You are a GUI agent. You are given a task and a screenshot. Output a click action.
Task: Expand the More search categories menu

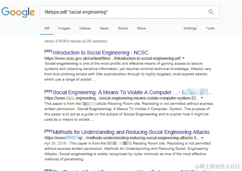pyautogui.click(x=141, y=28)
